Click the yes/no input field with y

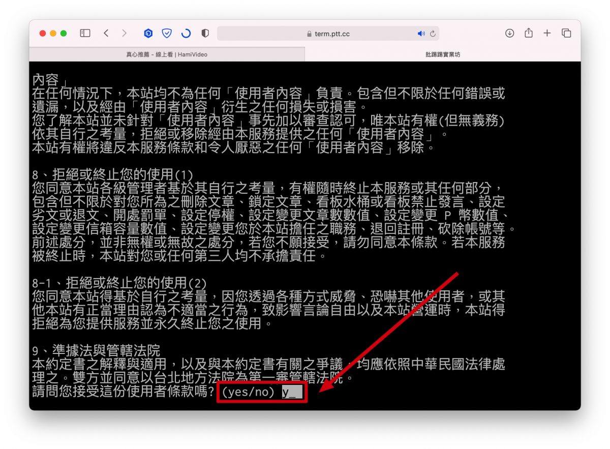(x=292, y=392)
